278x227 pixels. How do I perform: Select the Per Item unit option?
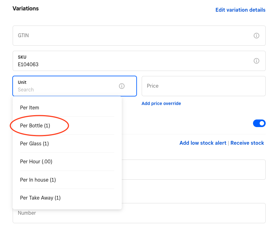click(x=30, y=108)
